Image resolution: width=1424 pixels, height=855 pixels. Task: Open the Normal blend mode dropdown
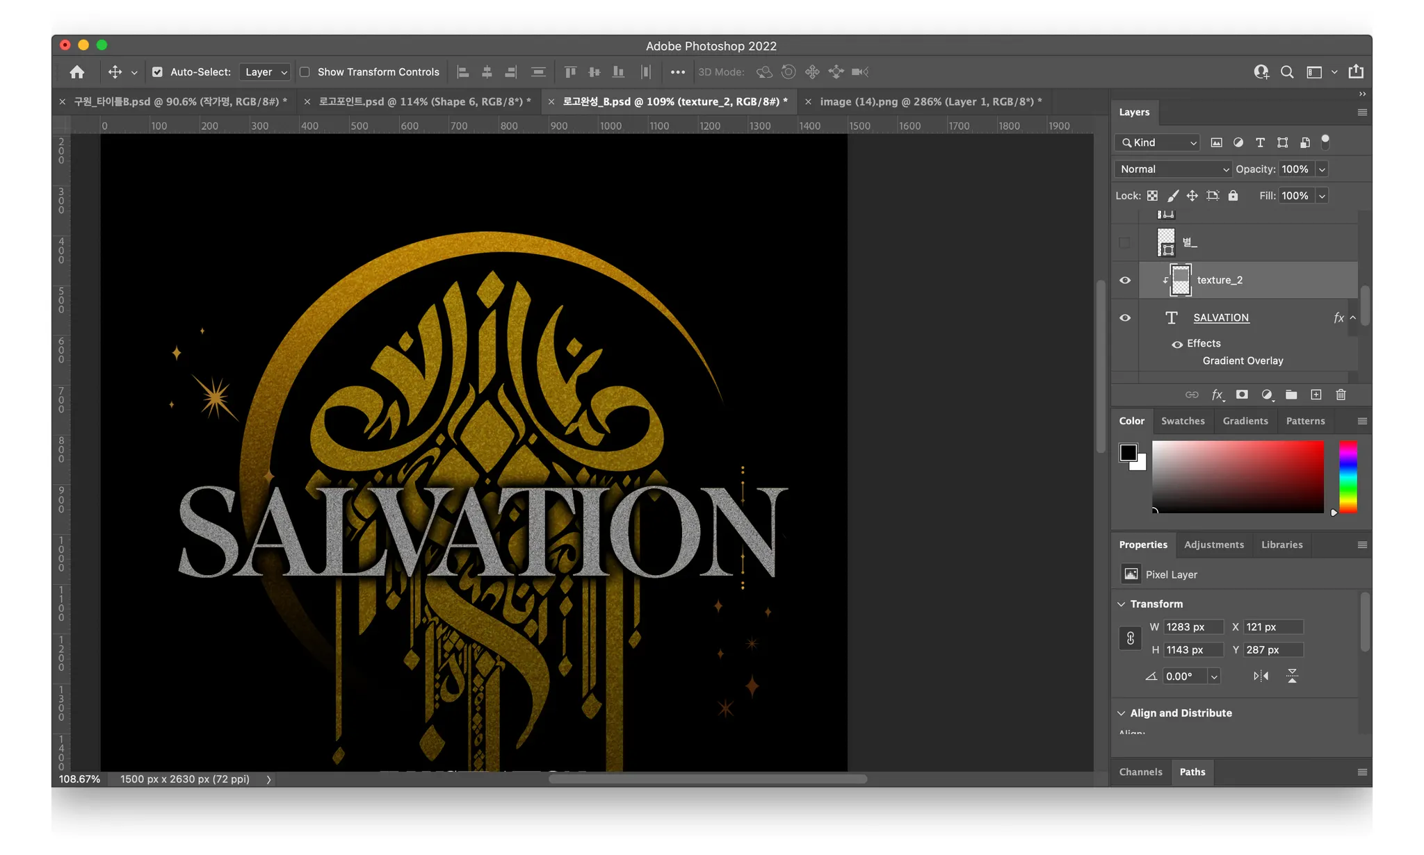1173,169
